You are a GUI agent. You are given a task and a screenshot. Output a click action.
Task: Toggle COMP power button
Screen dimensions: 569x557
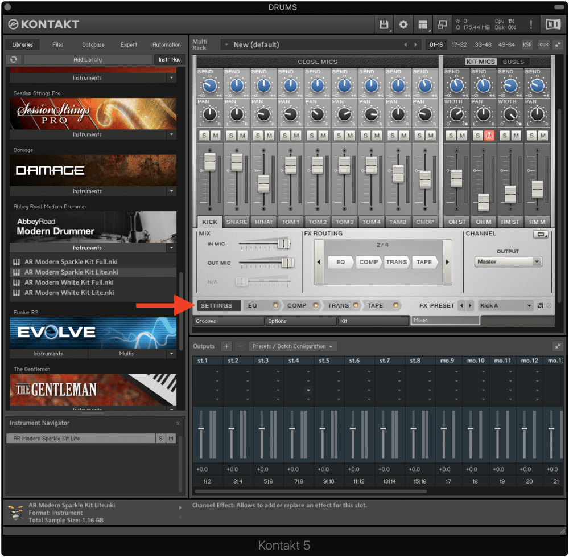tap(316, 306)
